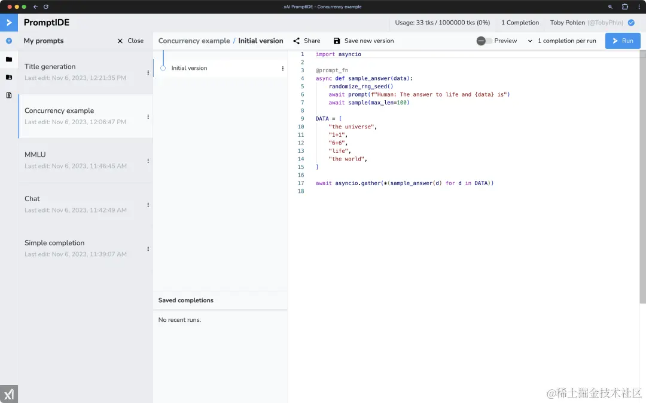646x403 pixels.
Task: Open options menu for Title generation prompt
Action: 148,73
